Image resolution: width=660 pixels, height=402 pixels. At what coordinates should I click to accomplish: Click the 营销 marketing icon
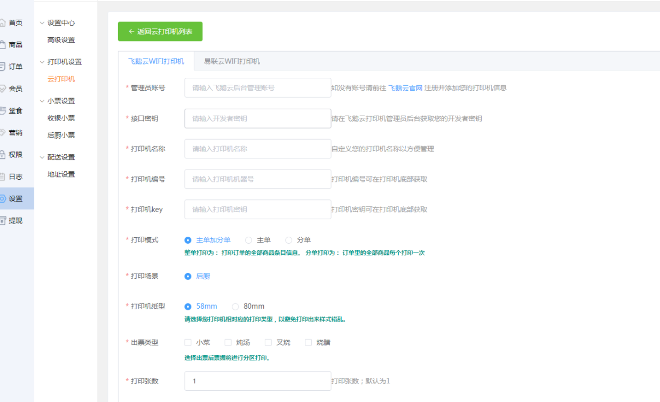point(3,133)
